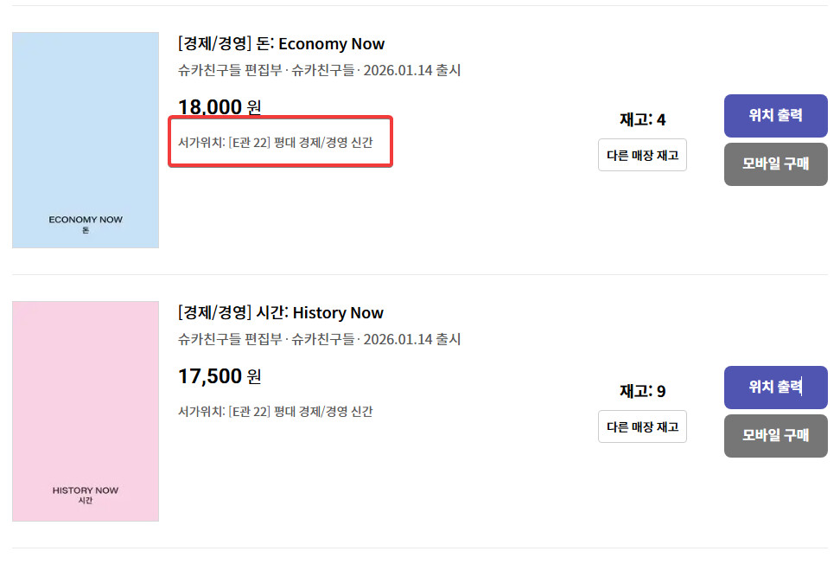Open the pink History Now cover thumbnail
The width and height of the screenshot is (840, 564).
click(86, 411)
